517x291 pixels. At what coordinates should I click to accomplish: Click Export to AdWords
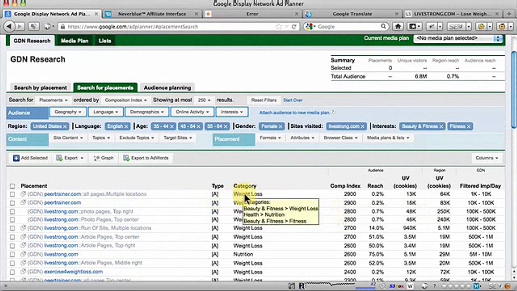tap(146, 158)
